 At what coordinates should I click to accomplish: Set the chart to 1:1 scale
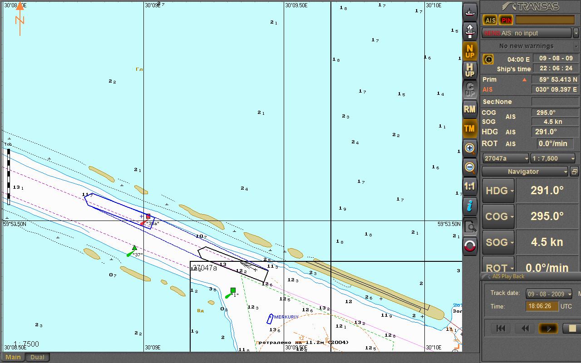[470, 186]
